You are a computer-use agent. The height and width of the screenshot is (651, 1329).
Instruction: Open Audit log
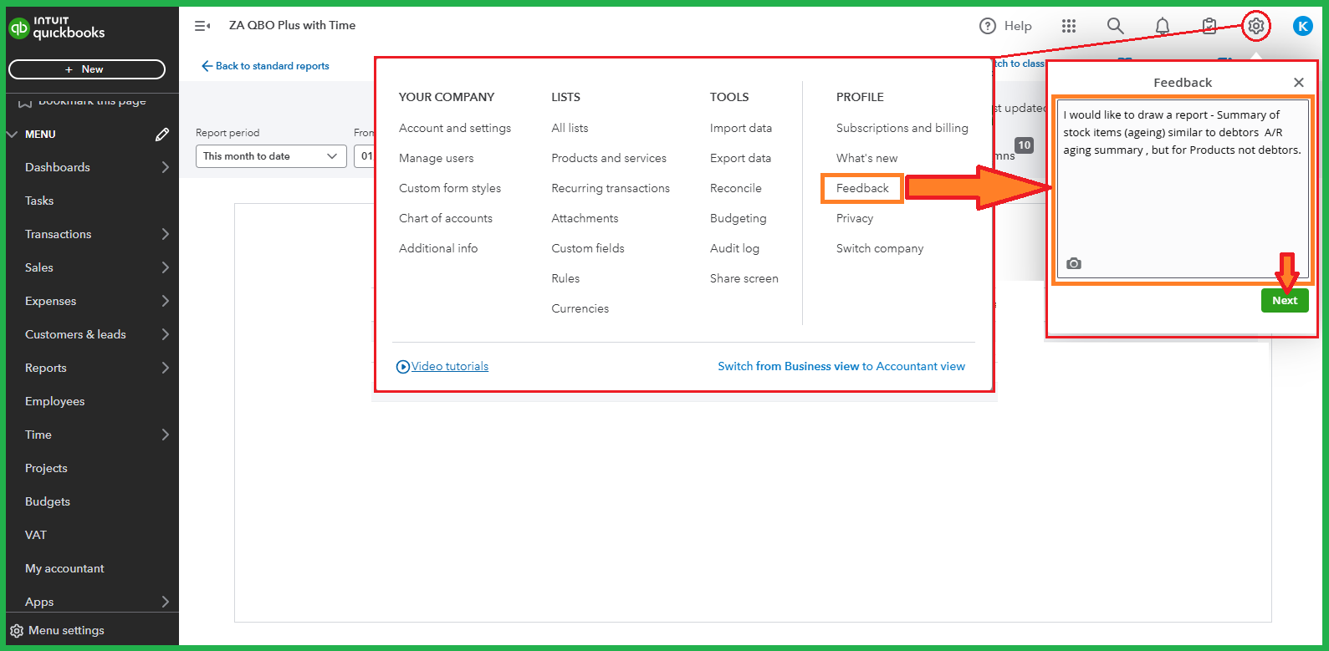735,248
